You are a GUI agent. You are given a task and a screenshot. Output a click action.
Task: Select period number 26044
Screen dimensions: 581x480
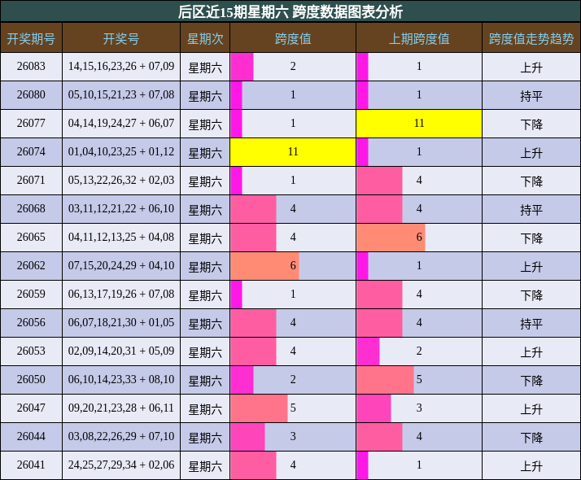point(31,436)
